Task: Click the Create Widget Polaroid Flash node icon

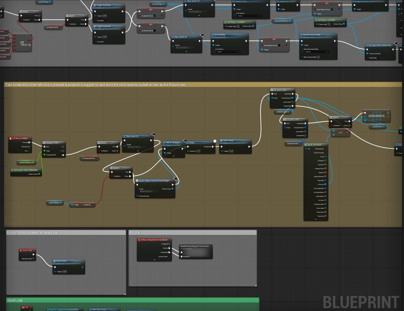Action: point(137,181)
